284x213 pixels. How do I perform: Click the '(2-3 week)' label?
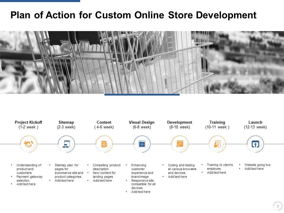click(x=66, y=127)
